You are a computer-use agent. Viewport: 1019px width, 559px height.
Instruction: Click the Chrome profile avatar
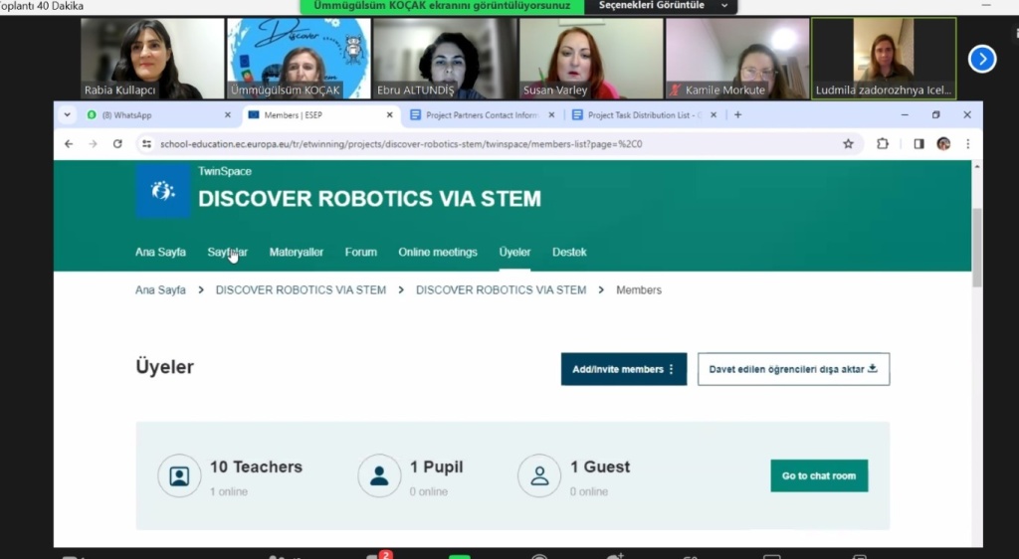click(x=943, y=144)
